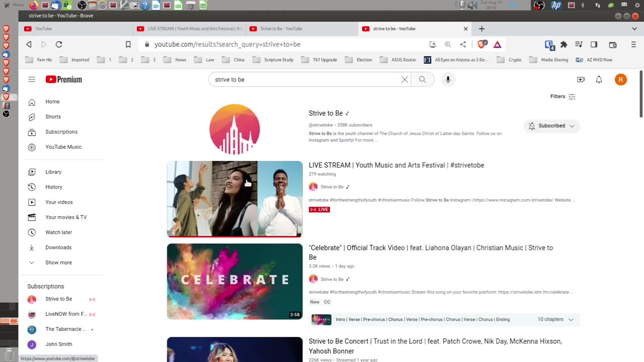Open the tab list chevron
644x362 pixels.
634,29
